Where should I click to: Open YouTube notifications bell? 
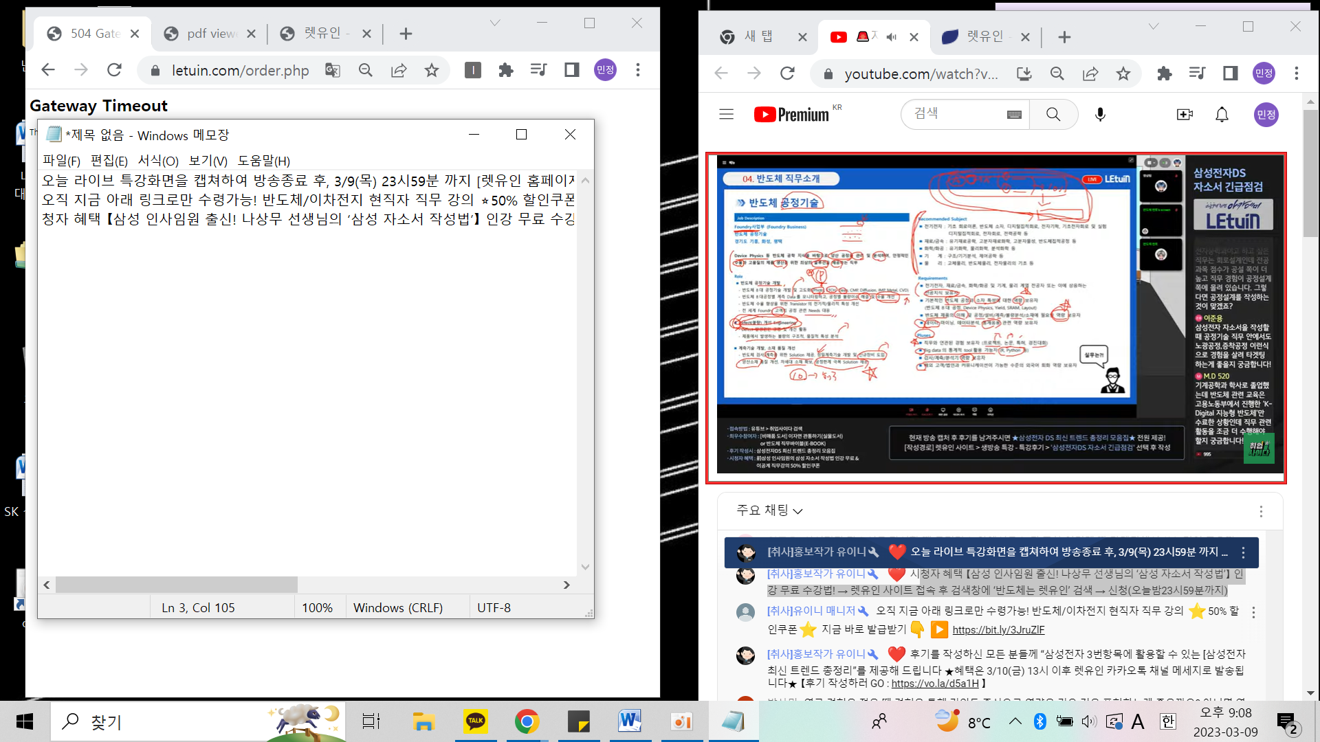point(1222,115)
